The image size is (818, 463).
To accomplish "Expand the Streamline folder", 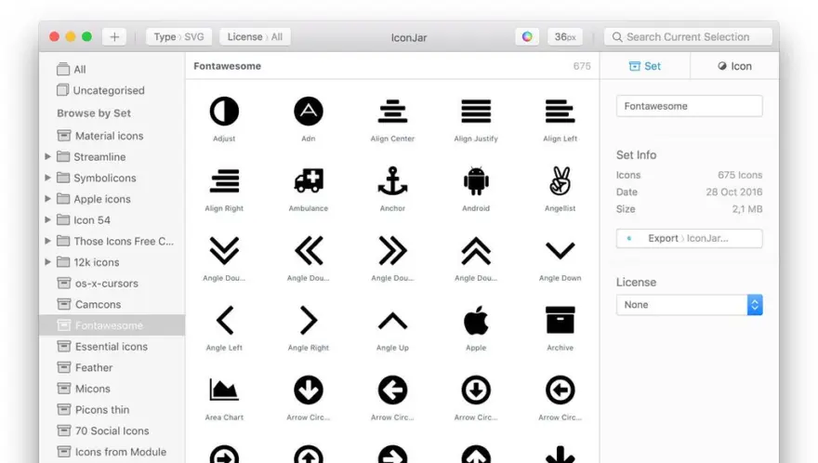I will pos(47,156).
